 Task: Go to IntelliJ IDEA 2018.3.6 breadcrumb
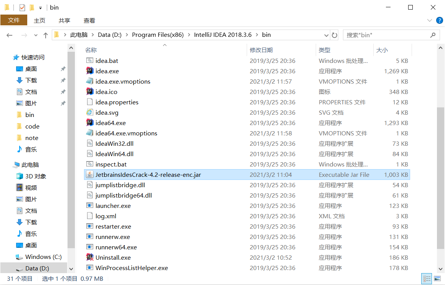point(223,35)
